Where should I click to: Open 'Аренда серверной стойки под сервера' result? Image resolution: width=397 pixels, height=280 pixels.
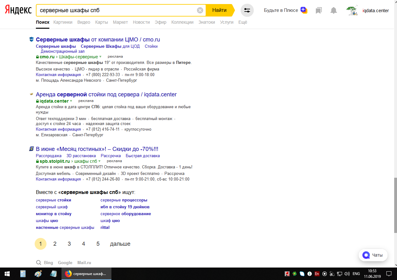106,94
